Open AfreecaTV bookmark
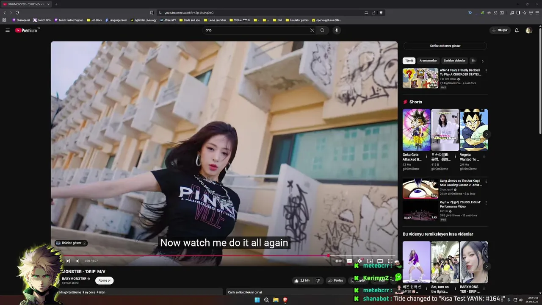Viewport: 542px width, 305px height. pos(168,20)
